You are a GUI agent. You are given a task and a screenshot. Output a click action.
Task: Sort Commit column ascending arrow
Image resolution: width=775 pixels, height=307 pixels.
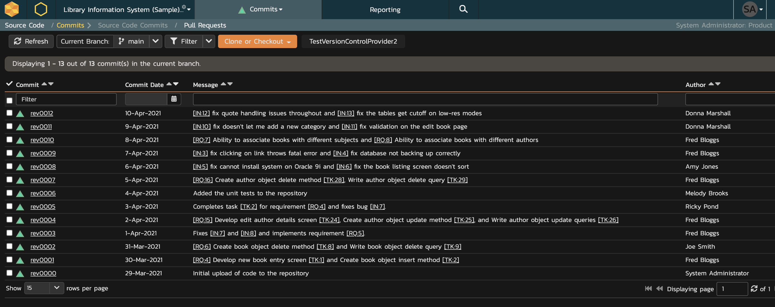coord(44,84)
